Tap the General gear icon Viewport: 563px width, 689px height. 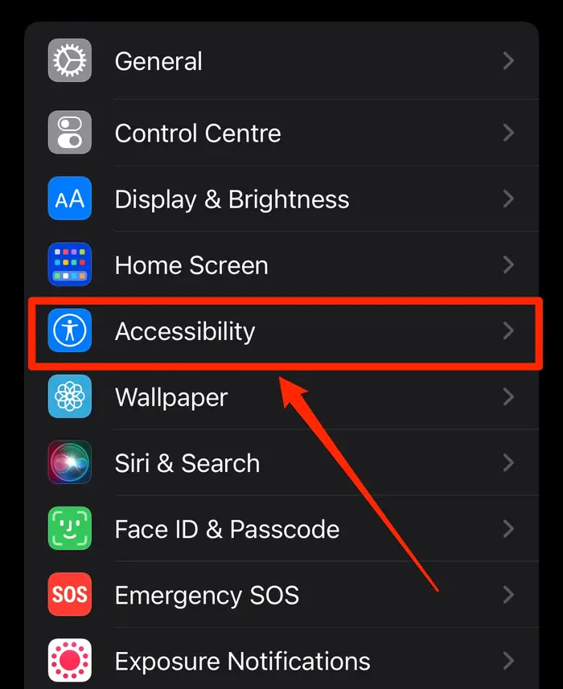point(70,60)
